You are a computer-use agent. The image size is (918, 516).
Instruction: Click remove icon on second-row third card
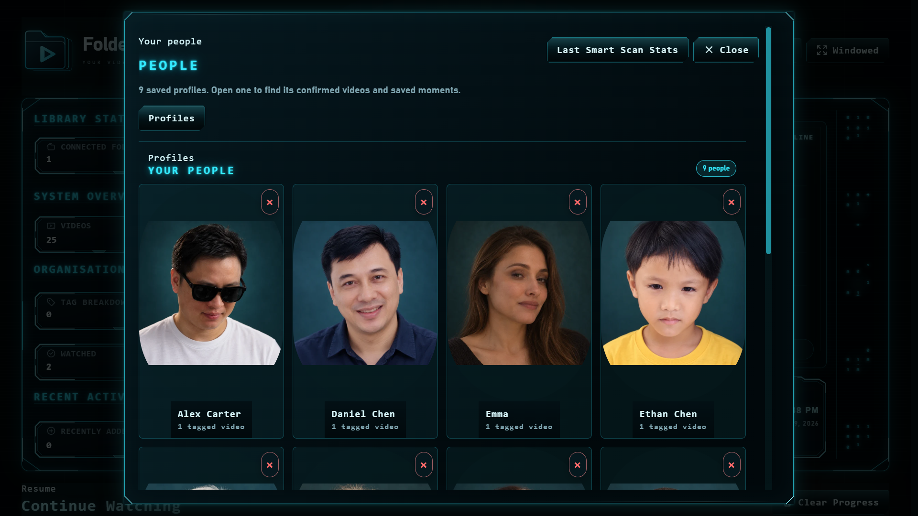[x=578, y=465]
